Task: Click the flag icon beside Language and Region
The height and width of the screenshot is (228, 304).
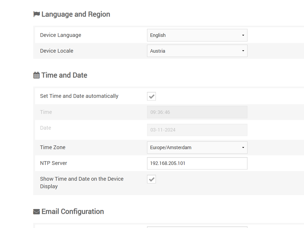Action: 36,14
